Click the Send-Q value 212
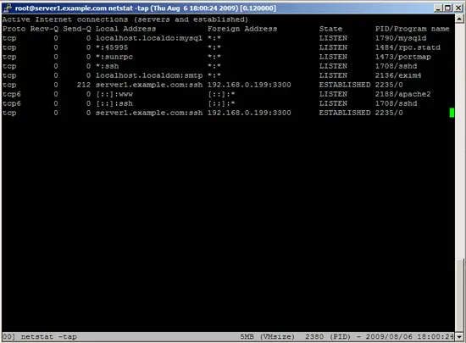The width and height of the screenshot is (466, 343). tap(84, 85)
